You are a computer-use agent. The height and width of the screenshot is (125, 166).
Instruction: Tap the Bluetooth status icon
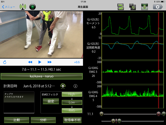[x=154, y=2]
